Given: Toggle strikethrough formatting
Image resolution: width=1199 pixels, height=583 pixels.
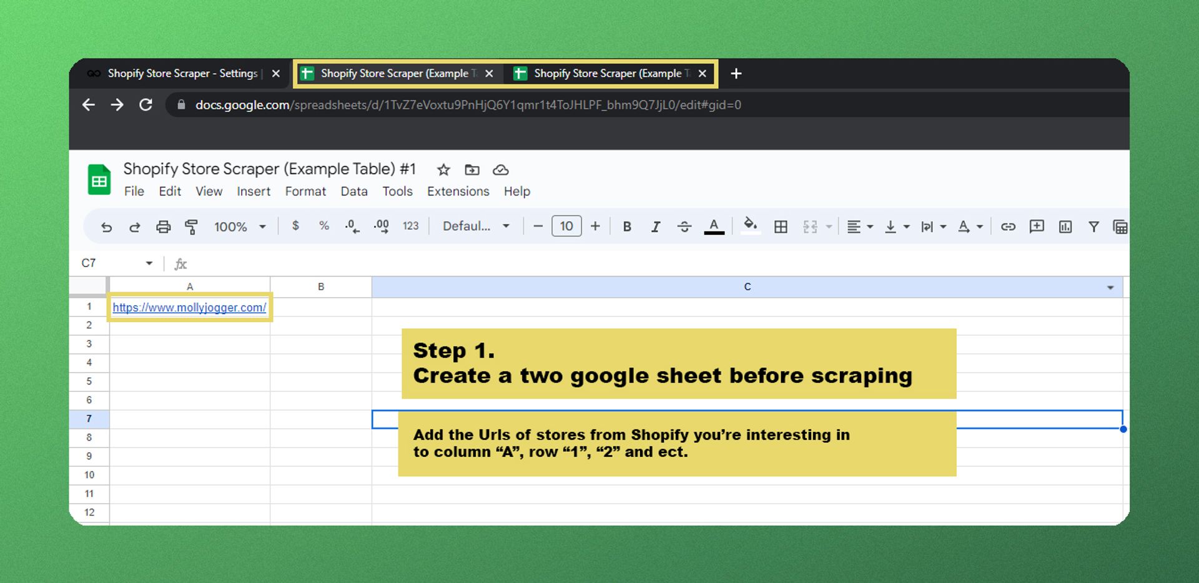Looking at the screenshot, I should pyautogui.click(x=684, y=227).
